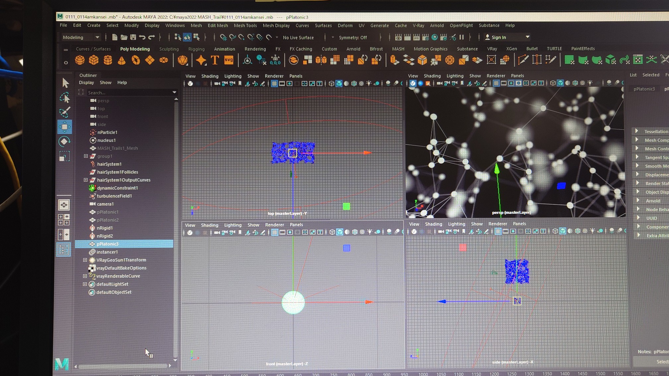Click the Polygon Disc shelf icon

(164, 60)
